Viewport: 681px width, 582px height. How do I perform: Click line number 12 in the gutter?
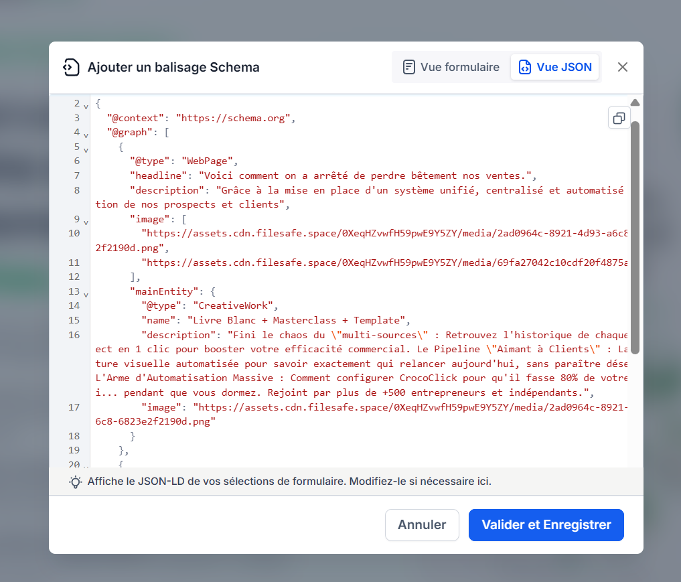coord(74,277)
